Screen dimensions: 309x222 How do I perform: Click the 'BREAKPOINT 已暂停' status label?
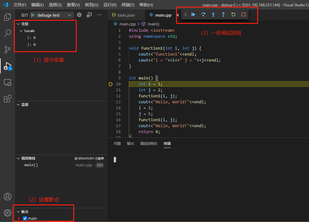(x=89, y=159)
